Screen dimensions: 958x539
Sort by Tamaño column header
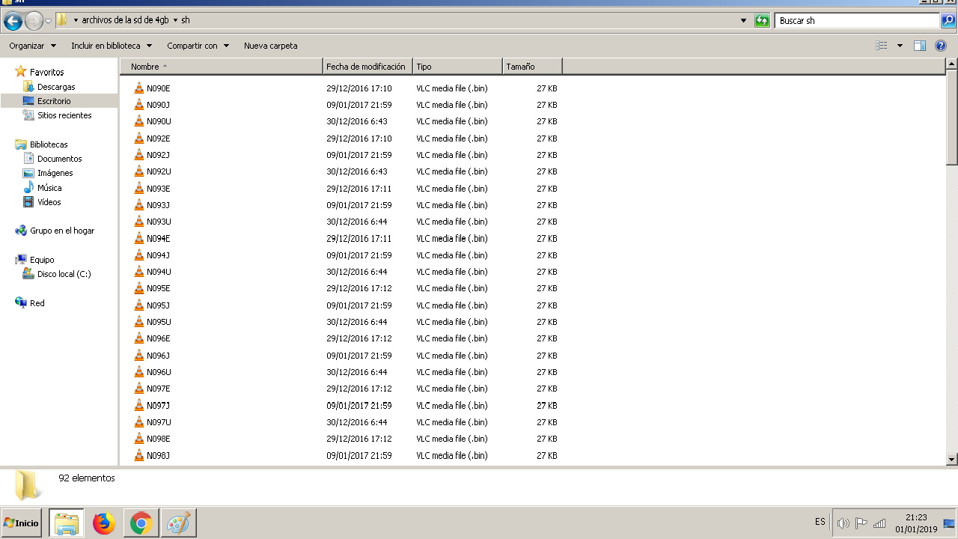(x=532, y=67)
